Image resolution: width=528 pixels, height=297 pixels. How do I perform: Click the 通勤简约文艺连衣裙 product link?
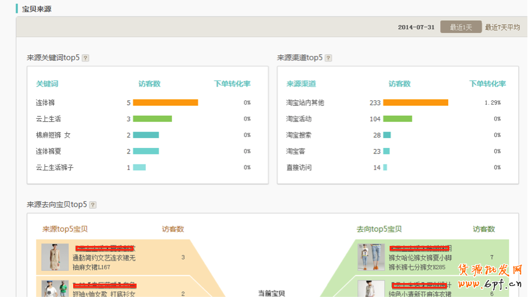(x=104, y=258)
